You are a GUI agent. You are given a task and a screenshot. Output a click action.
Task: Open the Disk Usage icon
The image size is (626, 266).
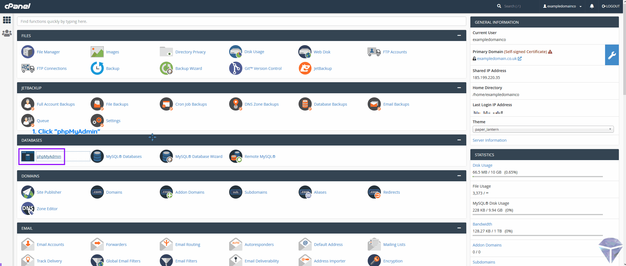point(236,52)
